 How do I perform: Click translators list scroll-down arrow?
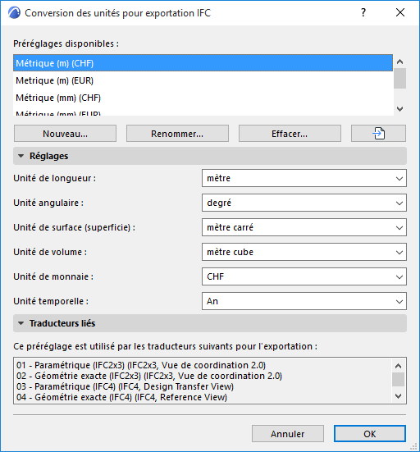coord(398,396)
